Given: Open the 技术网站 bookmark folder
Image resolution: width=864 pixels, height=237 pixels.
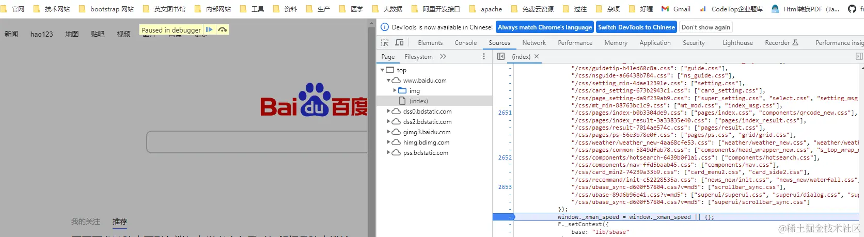Looking at the screenshot, I should click(x=51, y=9).
